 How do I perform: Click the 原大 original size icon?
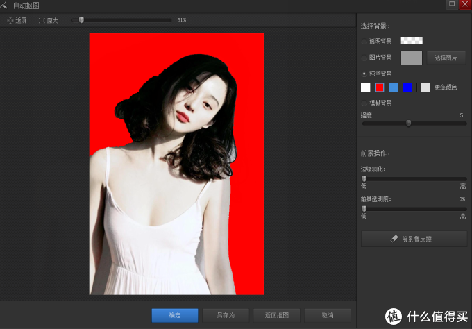42,20
